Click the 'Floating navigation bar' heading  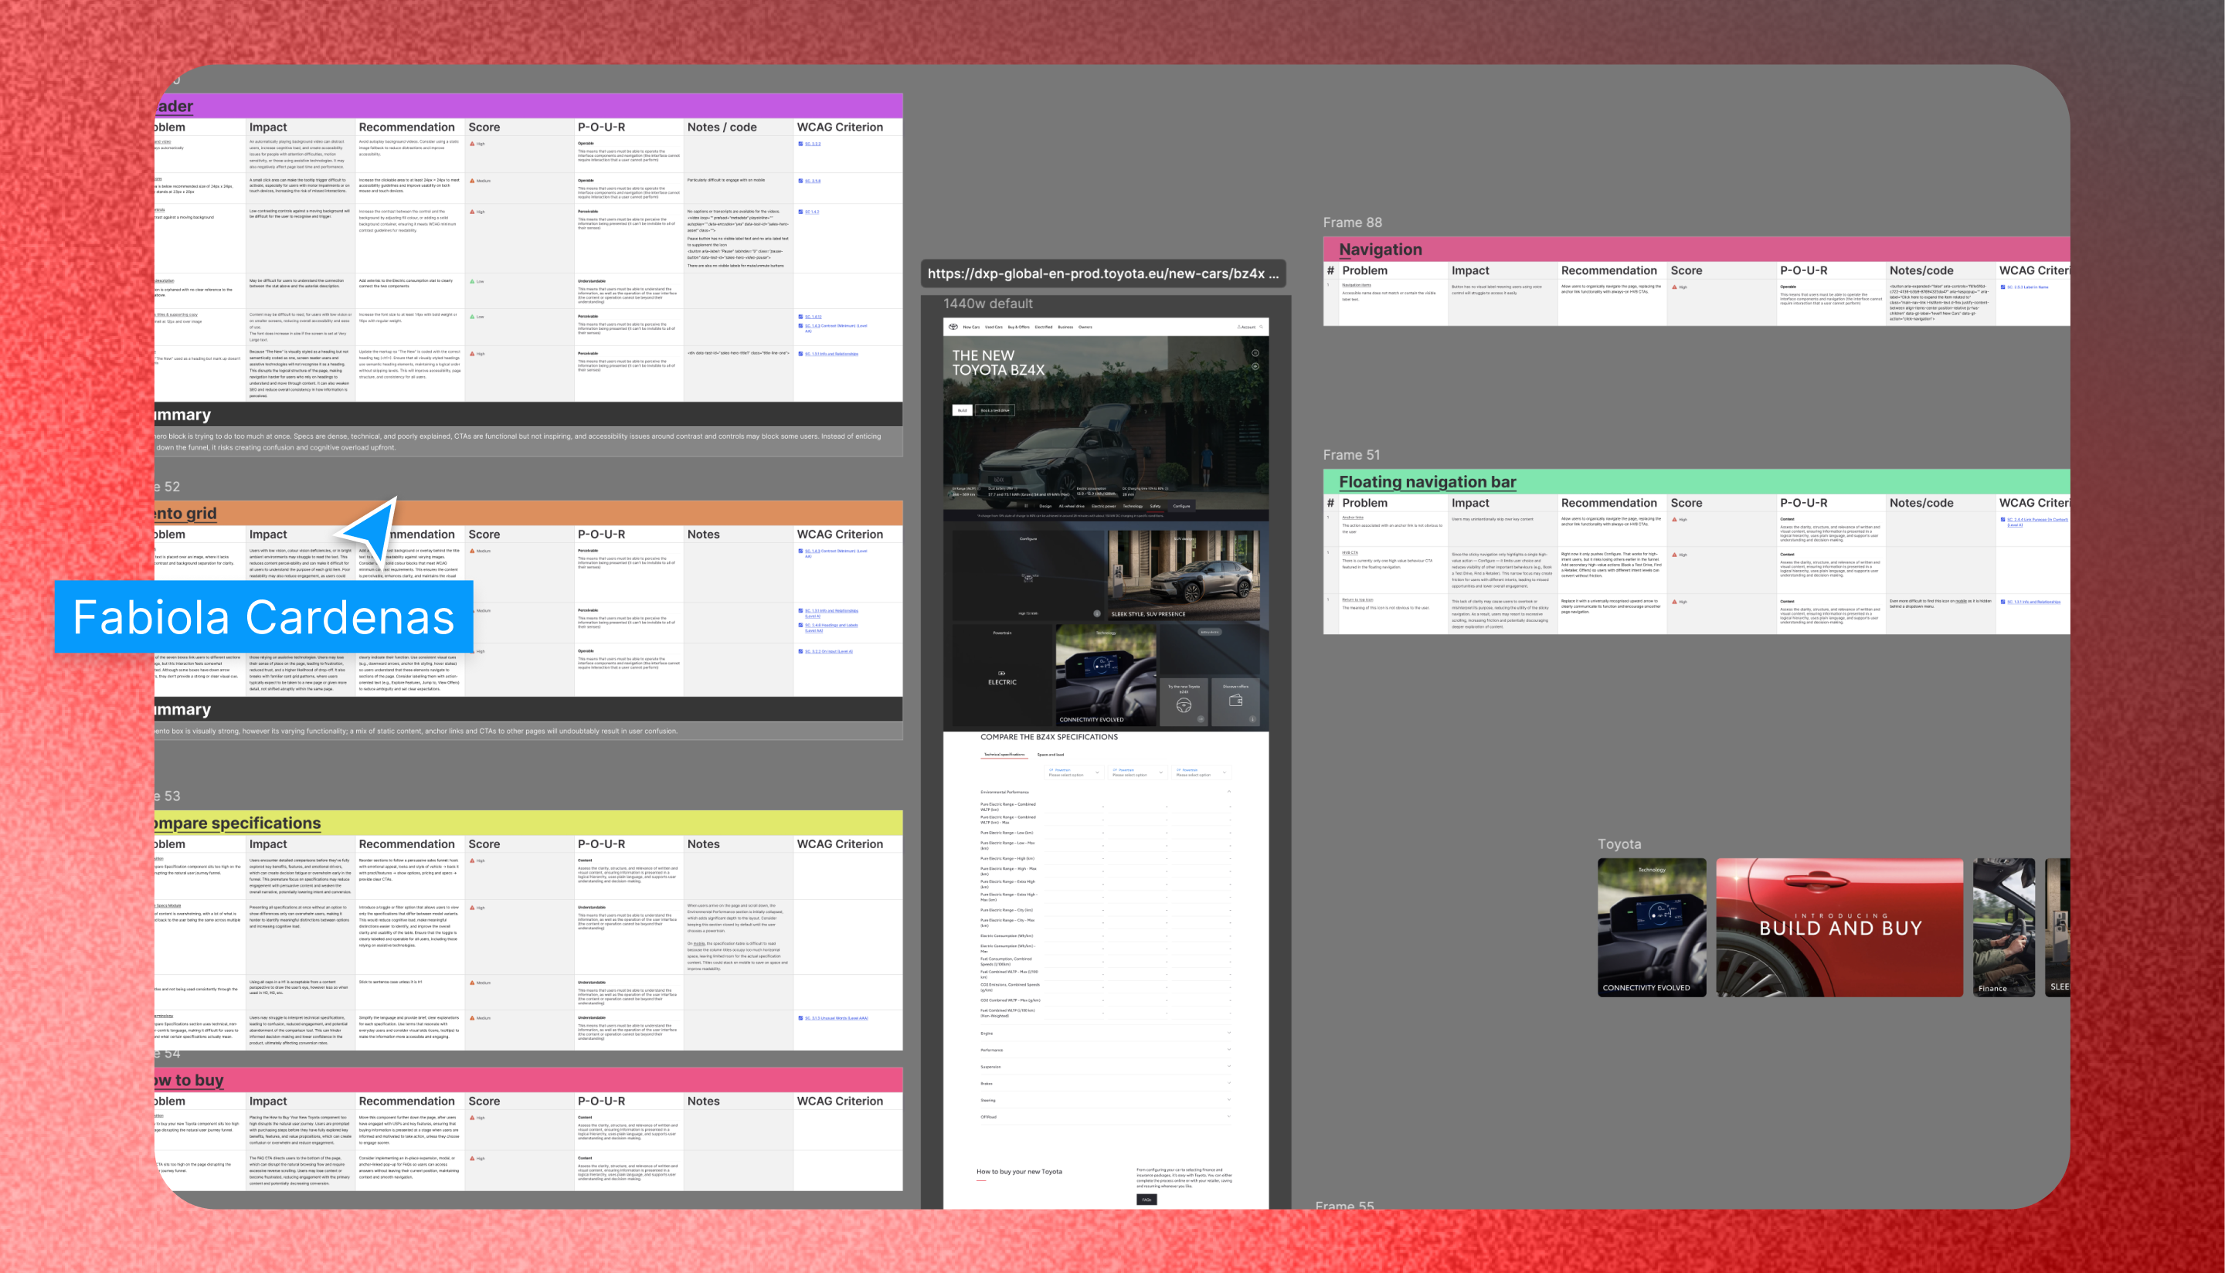[x=1427, y=482]
